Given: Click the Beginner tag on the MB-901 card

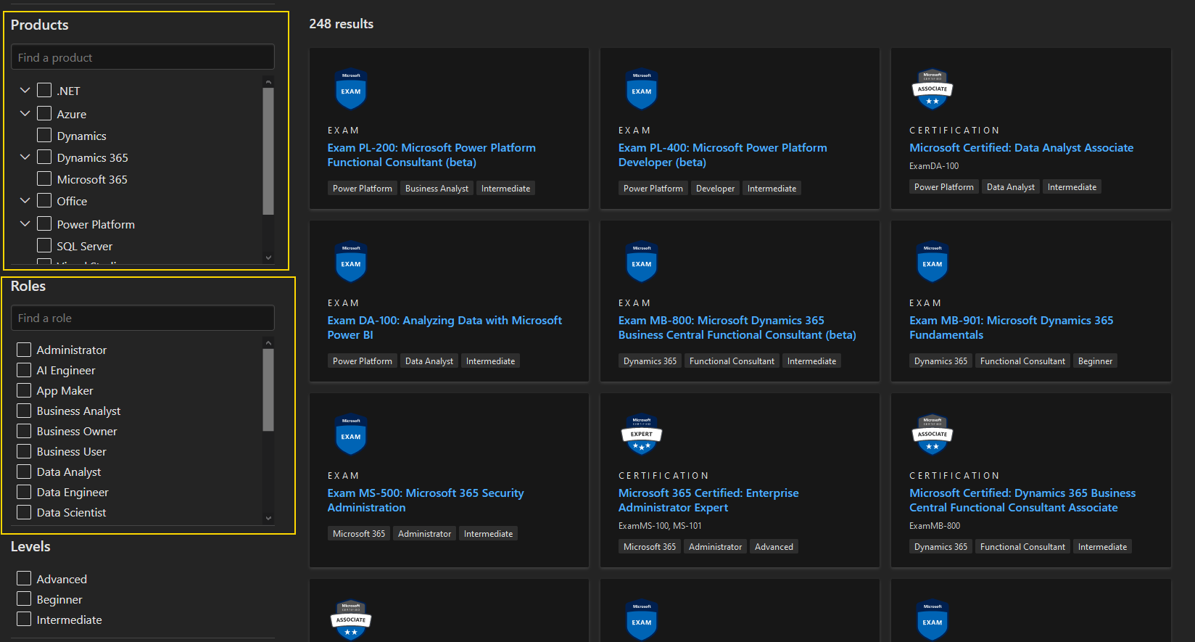Looking at the screenshot, I should tap(1095, 361).
